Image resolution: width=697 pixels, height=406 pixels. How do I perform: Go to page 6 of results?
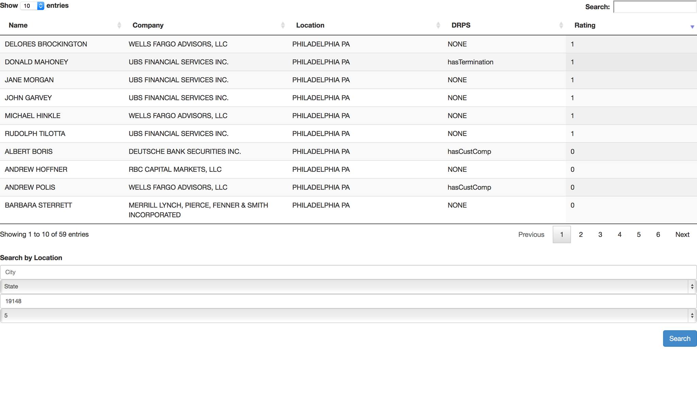point(658,234)
